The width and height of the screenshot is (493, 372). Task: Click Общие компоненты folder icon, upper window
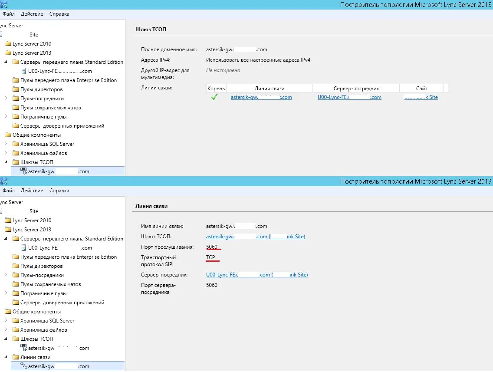pyautogui.click(x=8, y=135)
